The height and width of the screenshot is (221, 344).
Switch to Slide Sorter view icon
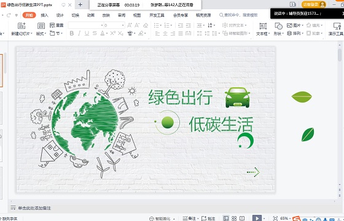234,219
